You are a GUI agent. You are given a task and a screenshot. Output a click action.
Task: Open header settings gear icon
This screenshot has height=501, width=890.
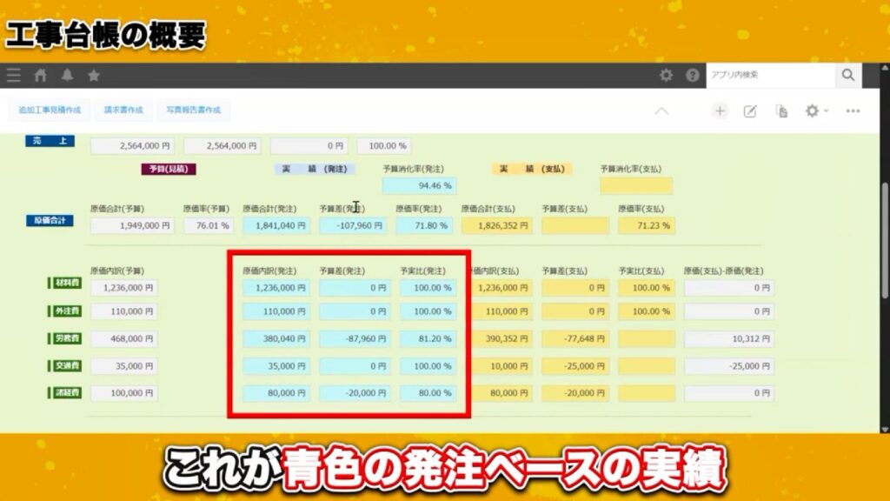pyautogui.click(x=666, y=75)
